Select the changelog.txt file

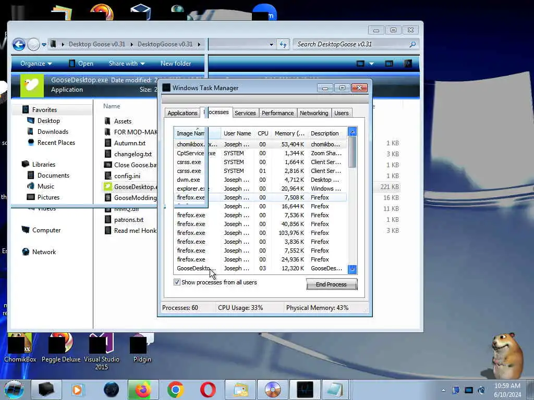(x=133, y=154)
